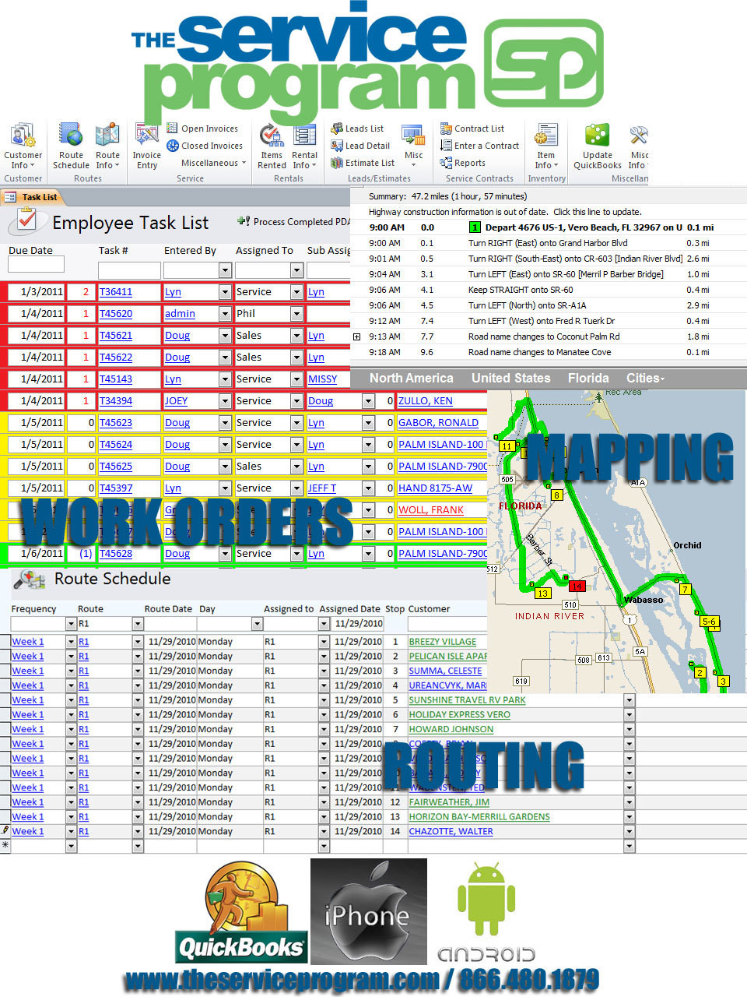The image size is (747, 997).
Task: Open the Entered By filter dropdown
Action: click(x=225, y=270)
